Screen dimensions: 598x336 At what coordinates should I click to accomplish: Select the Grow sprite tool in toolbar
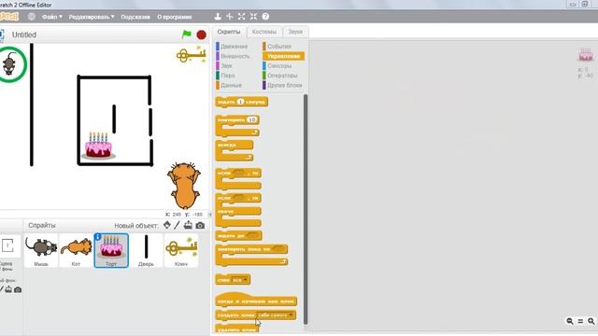(241, 17)
